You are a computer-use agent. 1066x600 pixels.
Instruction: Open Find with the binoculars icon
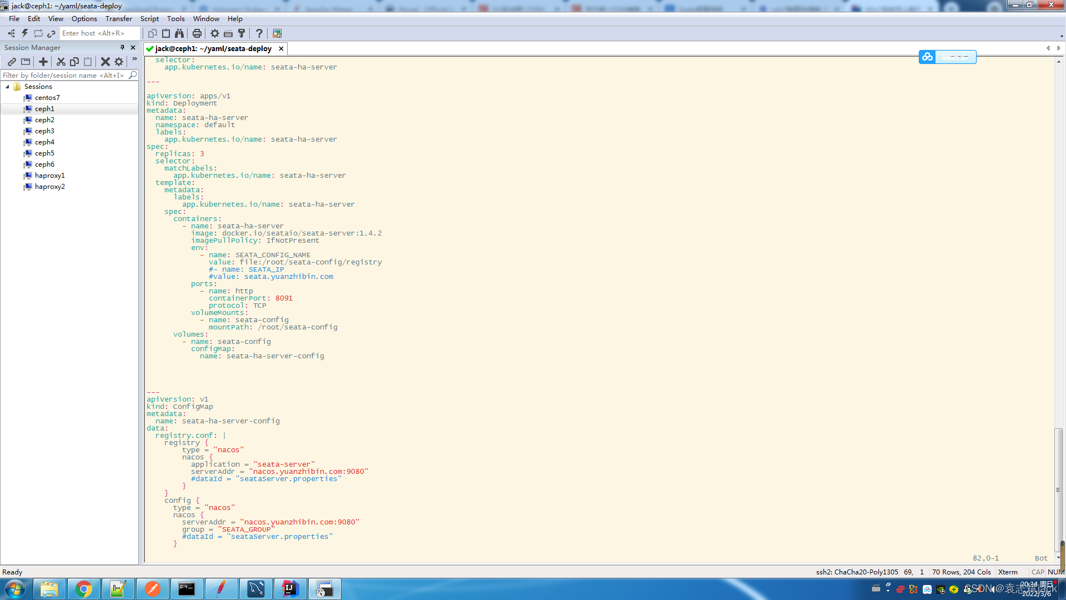(179, 33)
